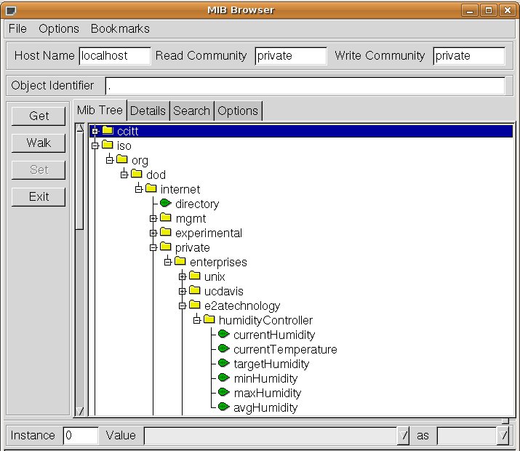Click the folder icon next to e2atechnology
Viewport: 520px width, 451px height.
coord(195,306)
